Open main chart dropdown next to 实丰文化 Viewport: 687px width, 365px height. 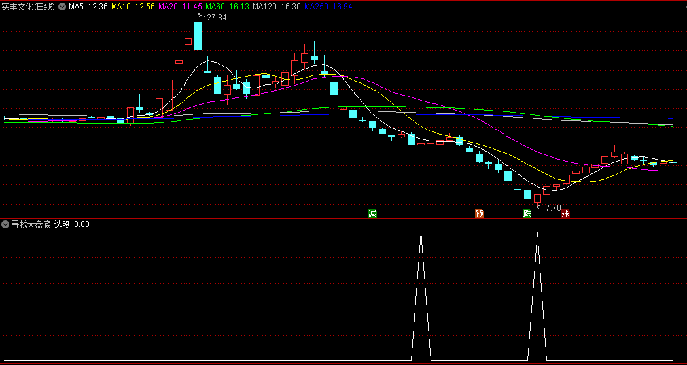(x=62, y=7)
